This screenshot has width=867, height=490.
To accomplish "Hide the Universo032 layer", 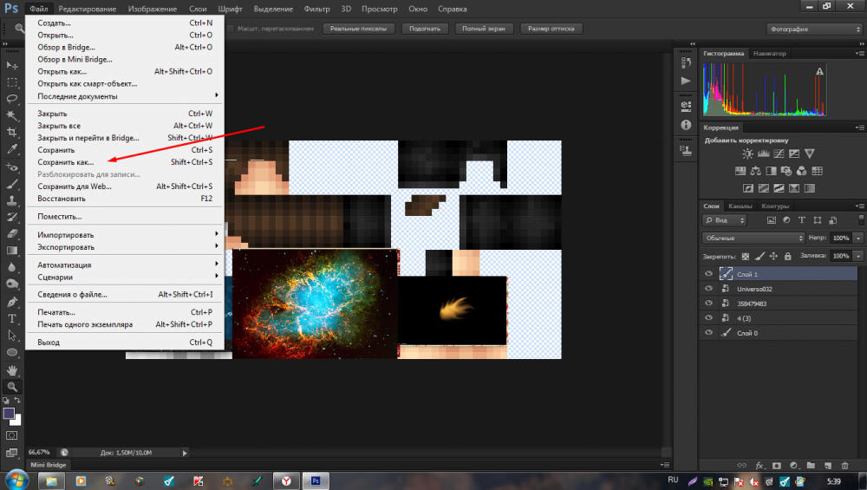I will (709, 288).
